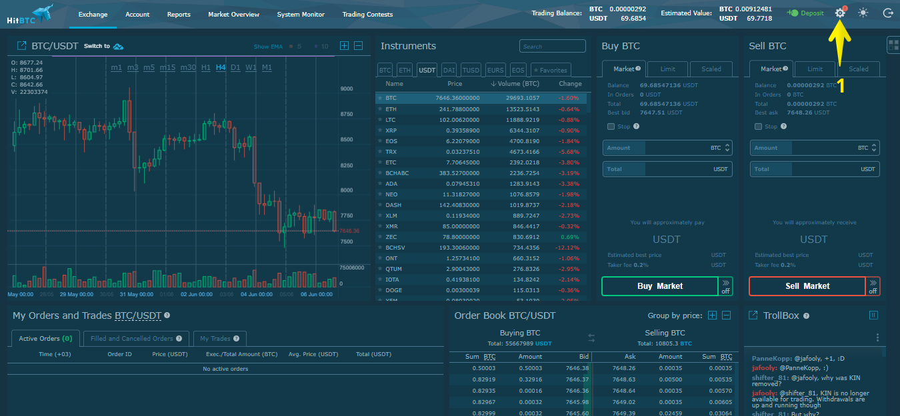
Task: Pop out the BTC/USDT chart window
Action: pos(21,46)
